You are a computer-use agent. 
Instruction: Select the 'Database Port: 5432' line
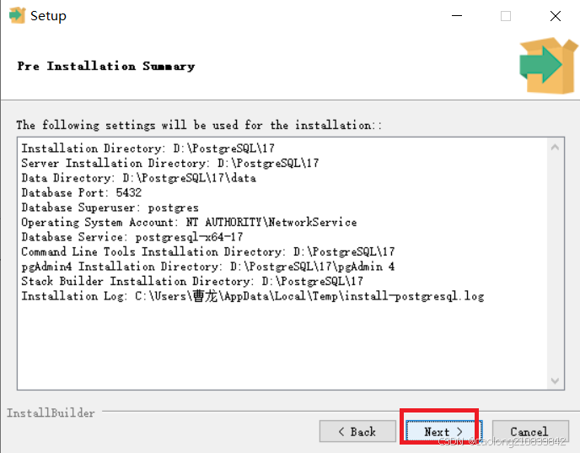click(x=82, y=193)
